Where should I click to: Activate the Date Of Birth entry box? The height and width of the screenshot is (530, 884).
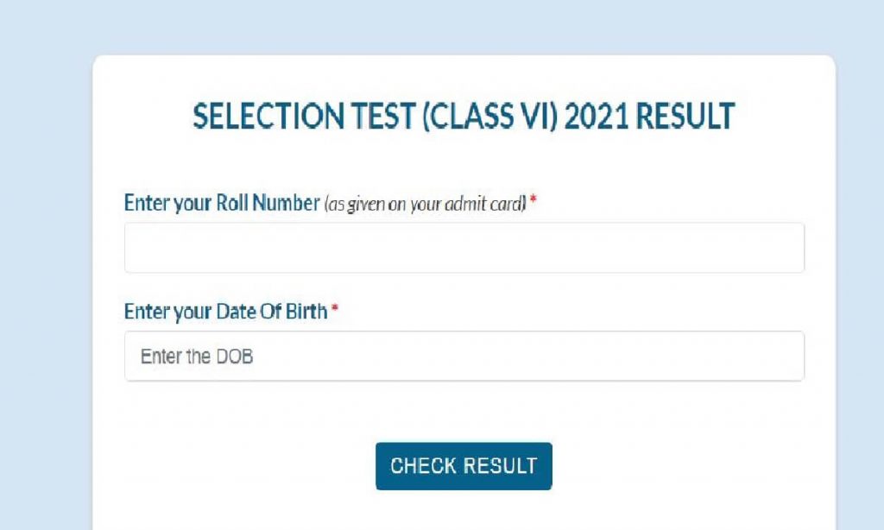pos(464,356)
